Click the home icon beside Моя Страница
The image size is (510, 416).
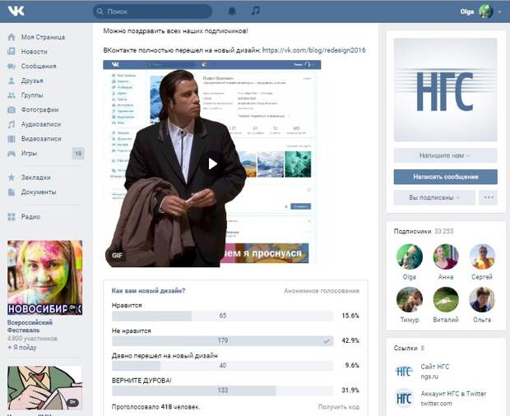click(12, 37)
